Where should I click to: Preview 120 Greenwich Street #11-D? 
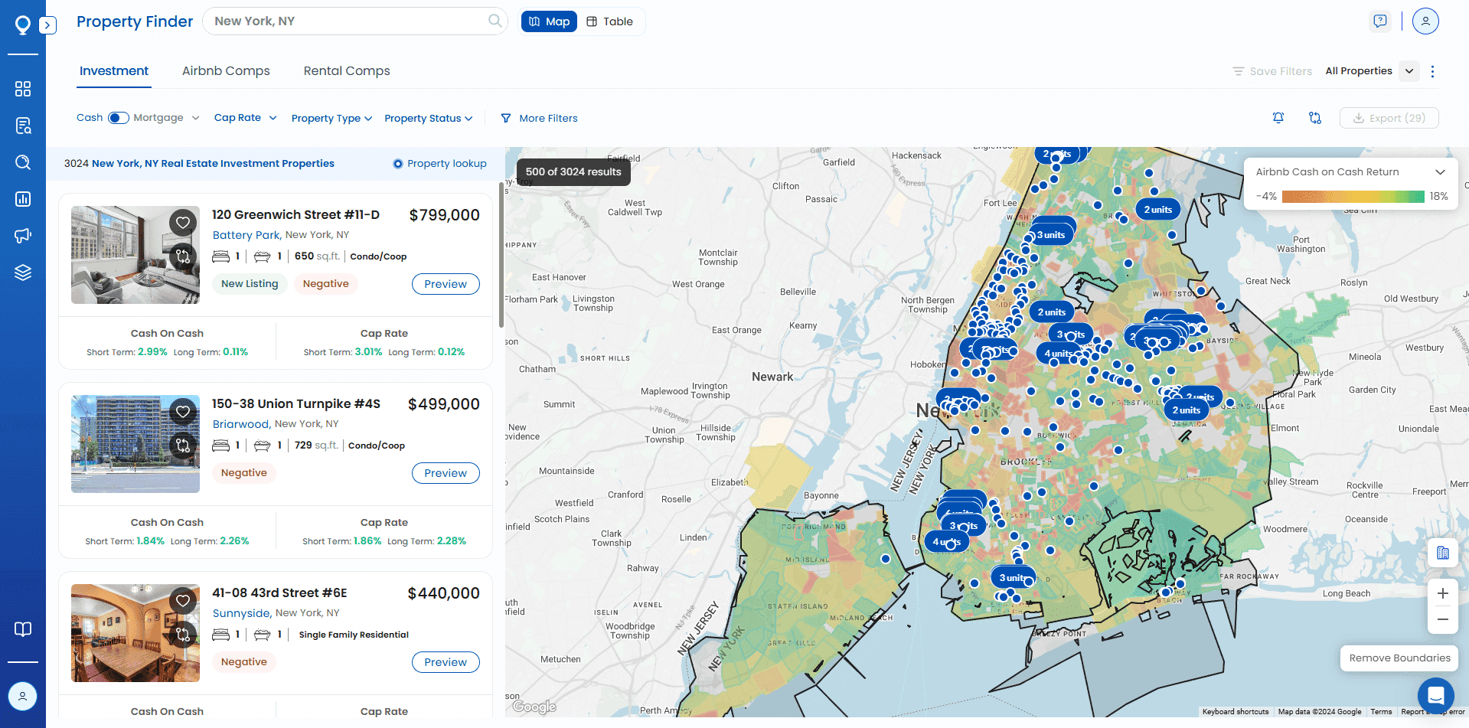[446, 284]
